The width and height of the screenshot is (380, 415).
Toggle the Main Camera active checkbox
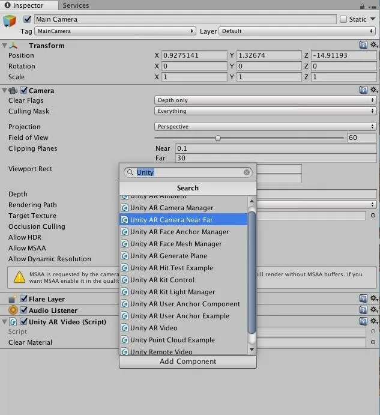27,19
